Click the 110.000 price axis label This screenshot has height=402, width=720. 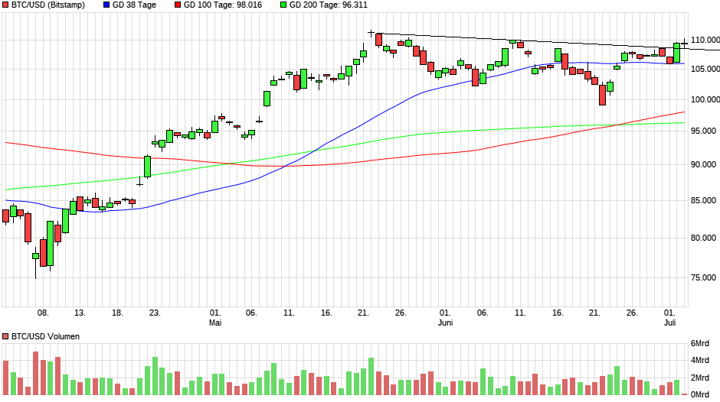pos(705,41)
